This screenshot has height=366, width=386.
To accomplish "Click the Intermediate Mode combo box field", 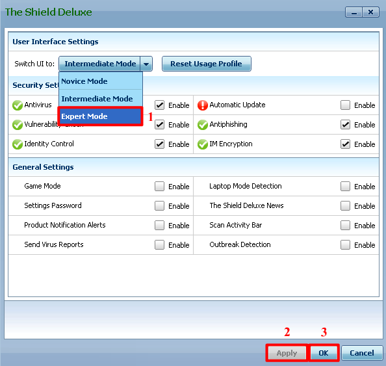I will click(x=99, y=64).
